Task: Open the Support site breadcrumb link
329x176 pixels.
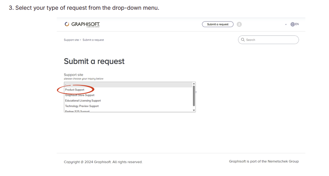Action: (71, 40)
